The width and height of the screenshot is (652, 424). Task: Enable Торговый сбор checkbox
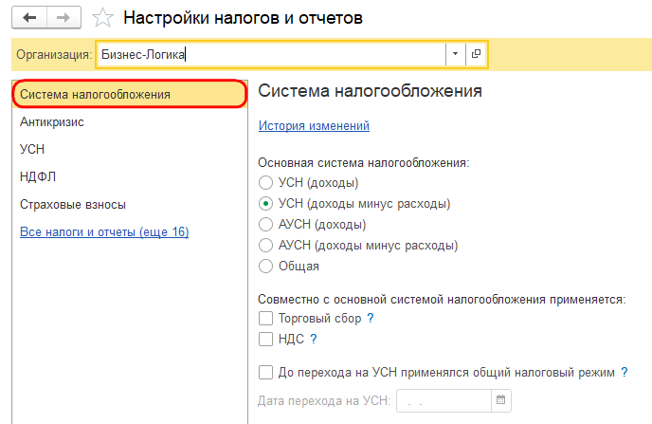point(265,319)
